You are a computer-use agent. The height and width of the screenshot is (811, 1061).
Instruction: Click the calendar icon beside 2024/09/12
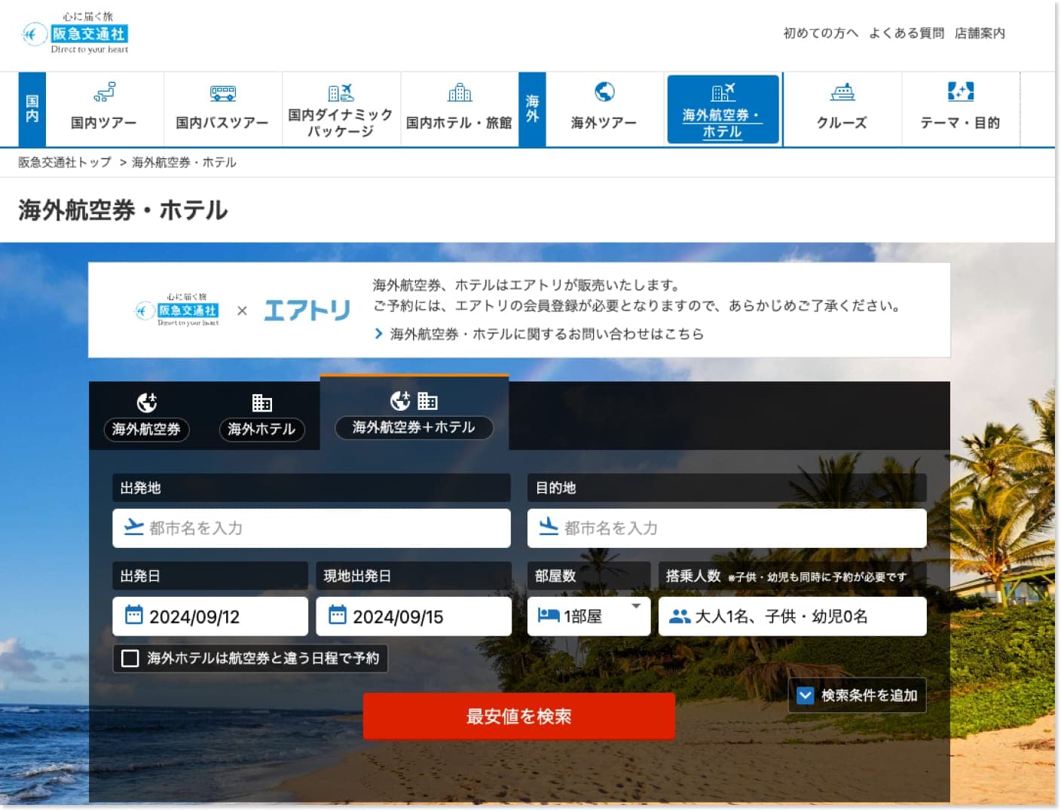click(x=136, y=616)
